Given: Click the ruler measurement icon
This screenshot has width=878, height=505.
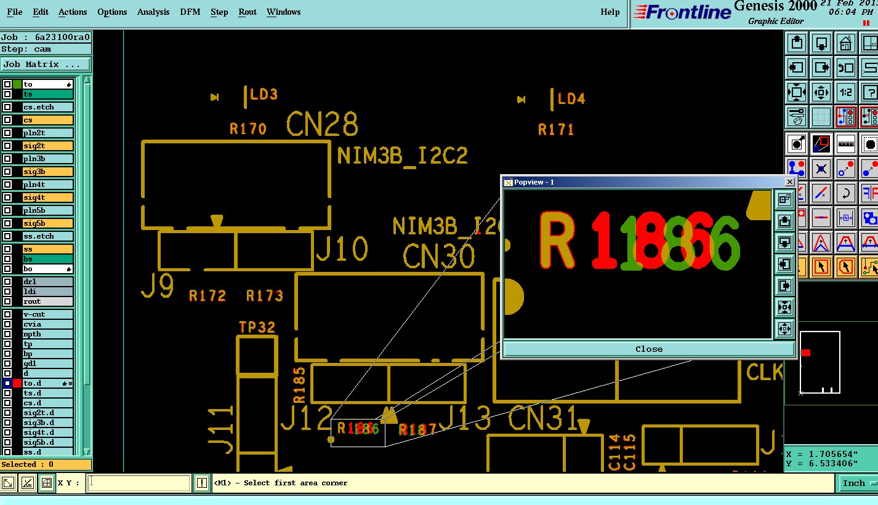Looking at the screenshot, I should (846, 144).
